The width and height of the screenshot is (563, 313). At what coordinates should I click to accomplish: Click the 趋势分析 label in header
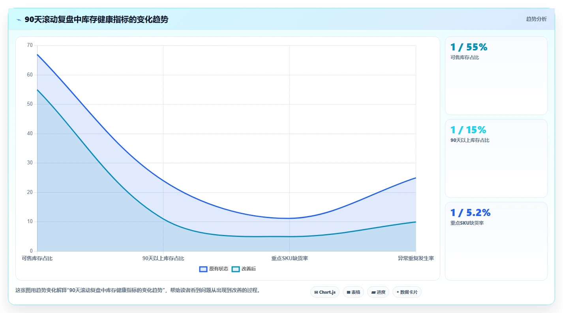(536, 19)
